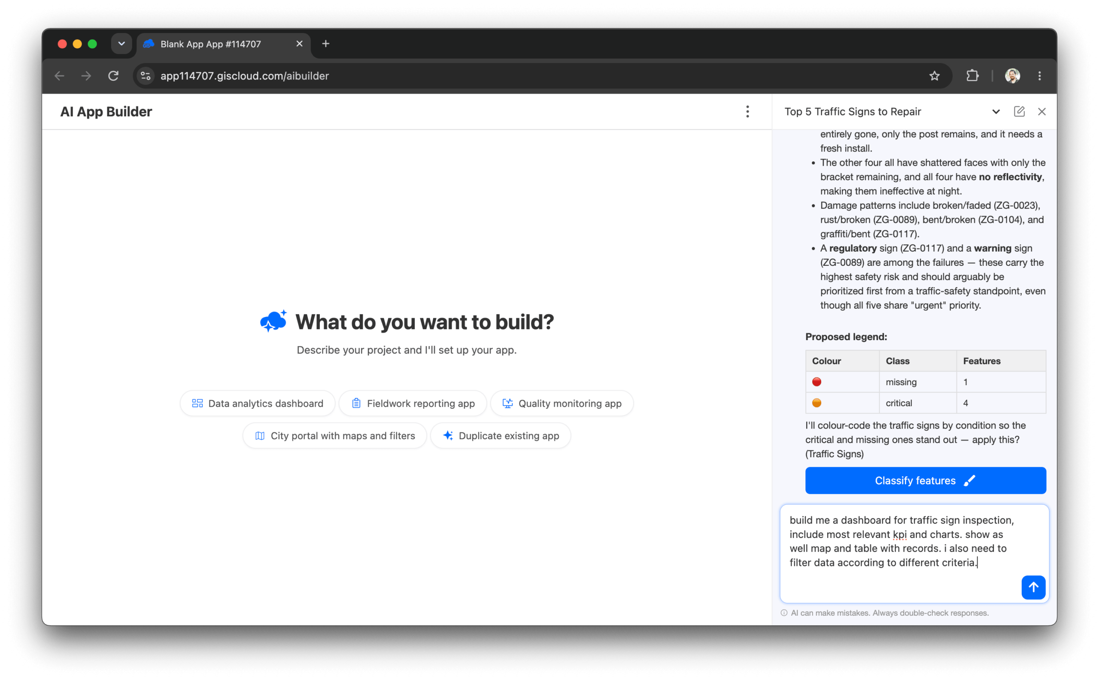This screenshot has width=1099, height=681.
Task: Open Chrome three-dot menu
Action: tap(1039, 76)
